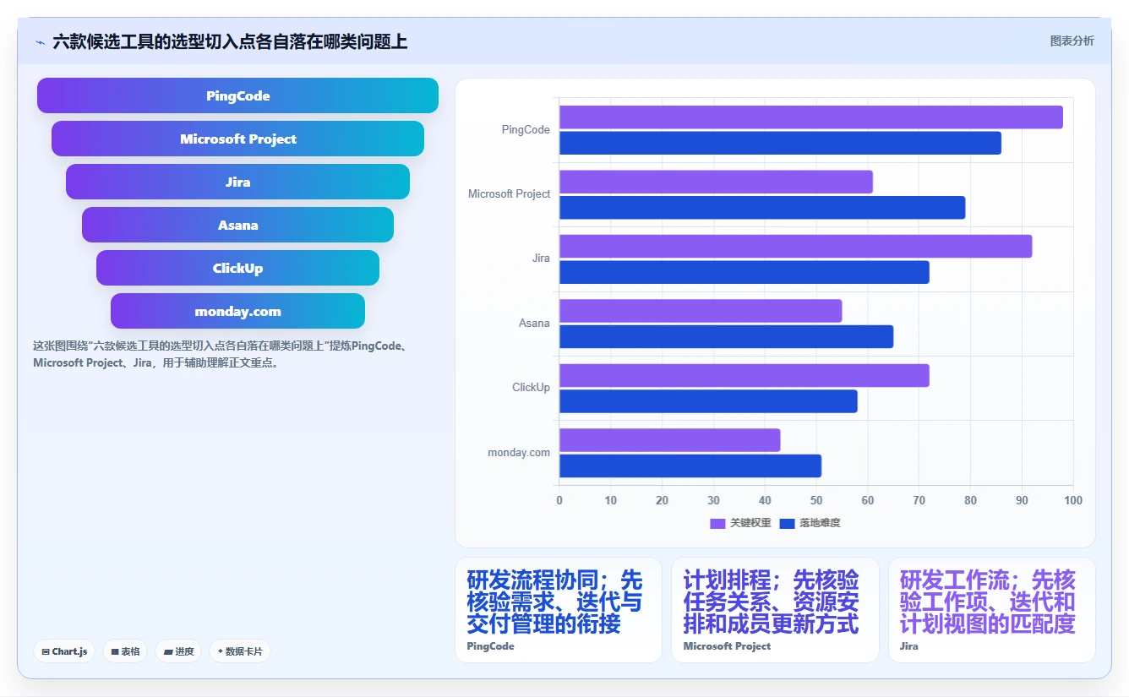Click the Asana y-axis label
The image size is (1129, 697).
(x=534, y=323)
